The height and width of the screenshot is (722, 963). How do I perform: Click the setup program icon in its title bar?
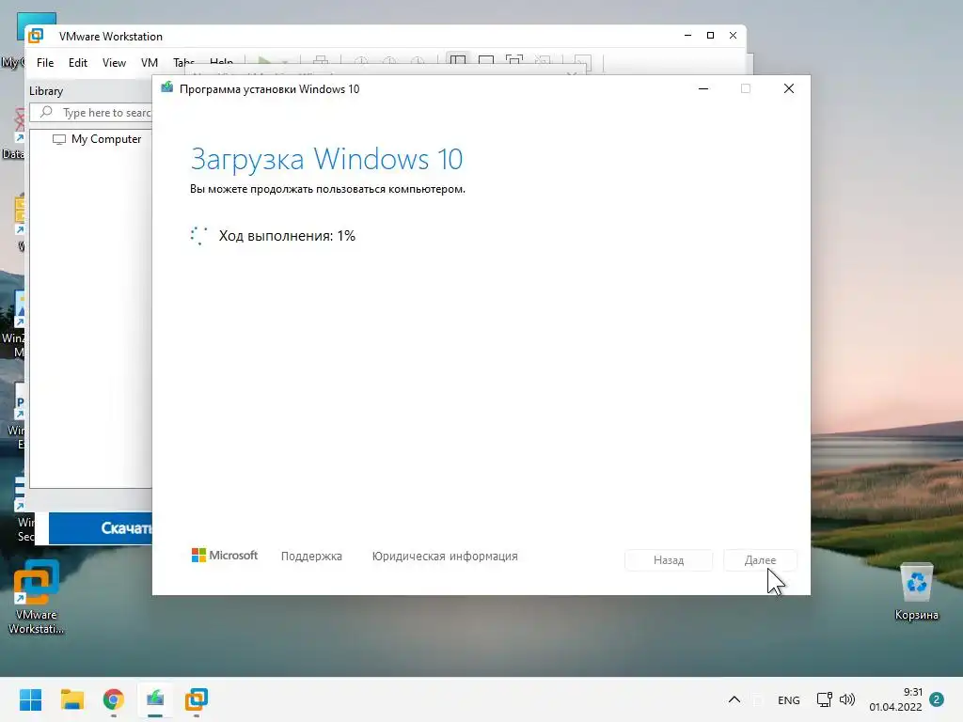[166, 88]
